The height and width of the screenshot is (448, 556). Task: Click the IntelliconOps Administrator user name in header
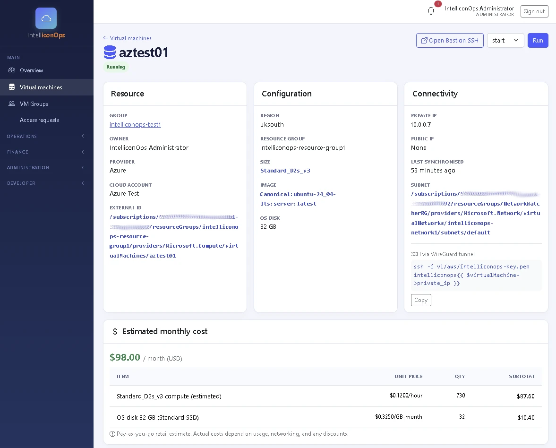pos(479,8)
